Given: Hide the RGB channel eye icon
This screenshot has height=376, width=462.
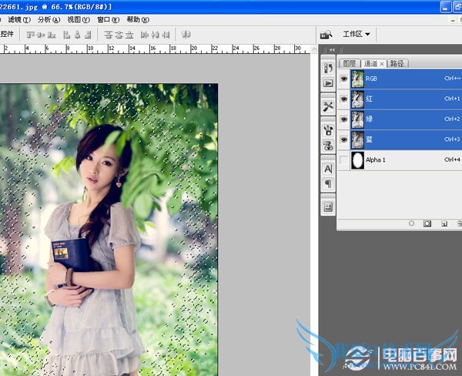Looking at the screenshot, I should [x=343, y=78].
